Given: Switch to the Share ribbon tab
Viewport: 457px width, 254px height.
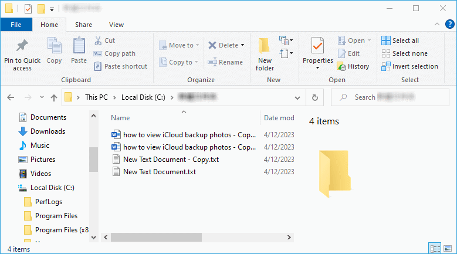Looking at the screenshot, I should click(83, 25).
